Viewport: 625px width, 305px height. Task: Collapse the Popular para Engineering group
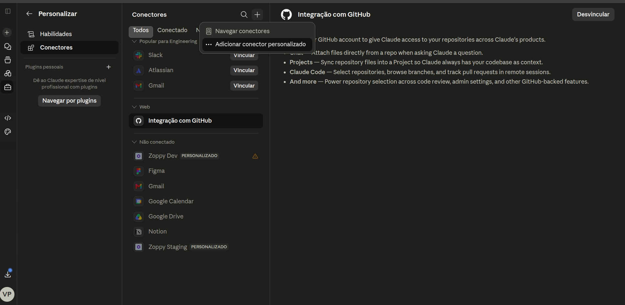pos(134,41)
